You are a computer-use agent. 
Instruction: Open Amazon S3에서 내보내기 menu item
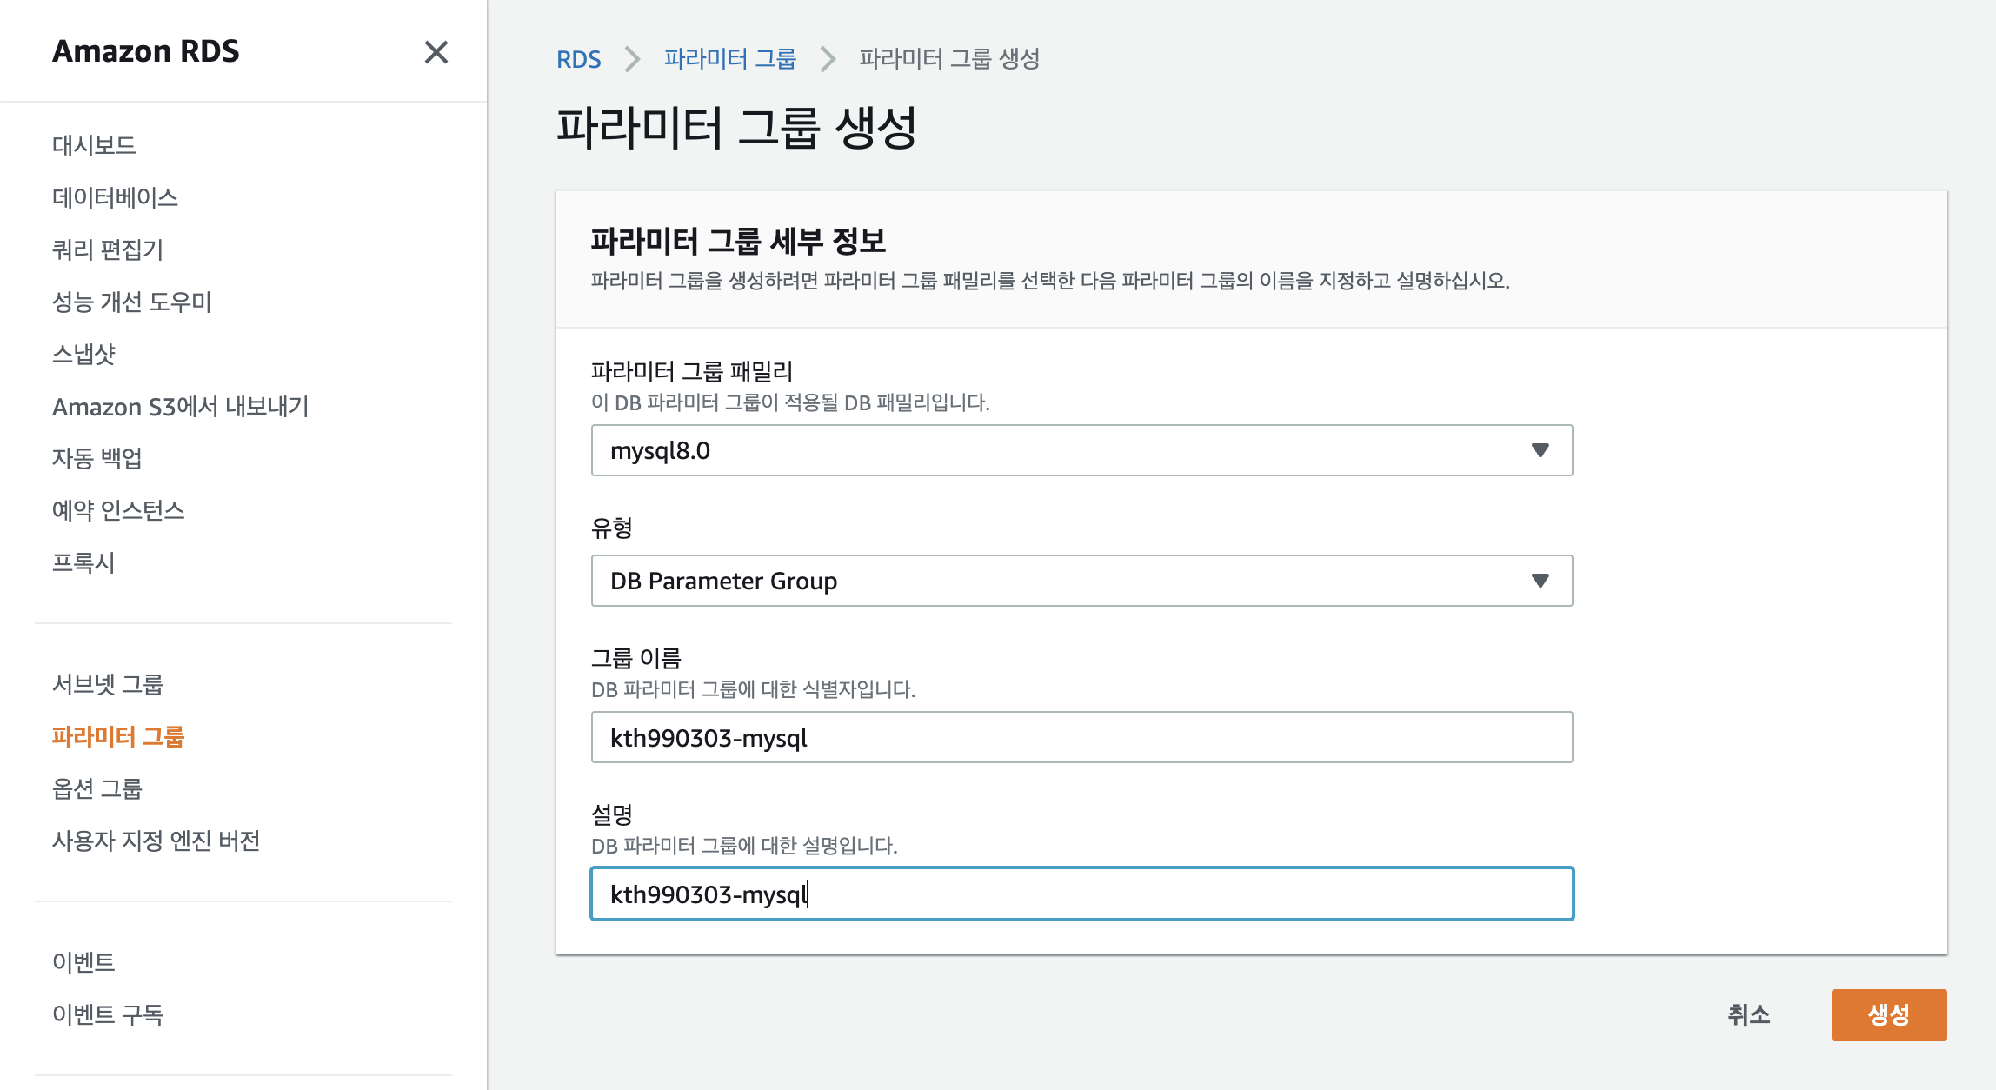point(181,406)
